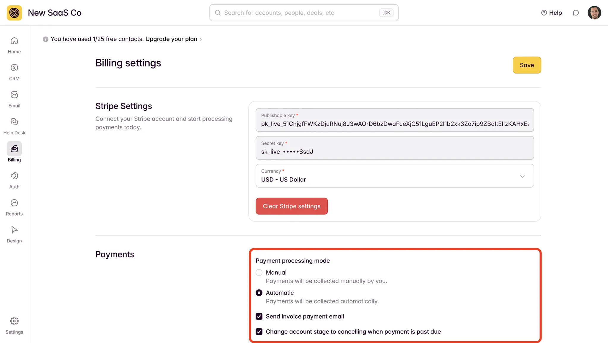Click the chevron next to Upgrade your plan

[201, 39]
